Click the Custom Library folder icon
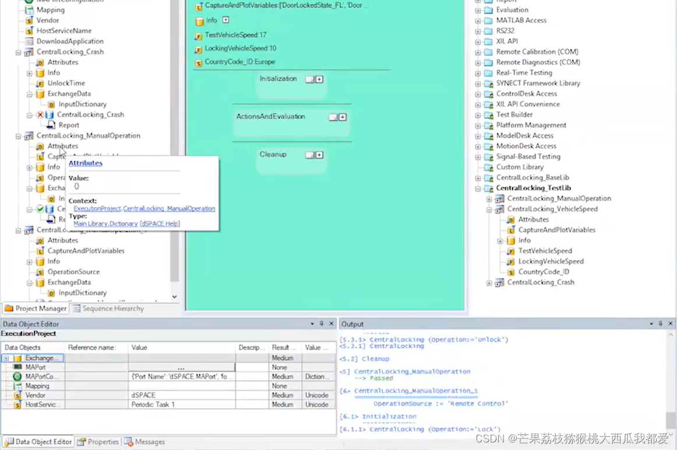 (x=488, y=168)
